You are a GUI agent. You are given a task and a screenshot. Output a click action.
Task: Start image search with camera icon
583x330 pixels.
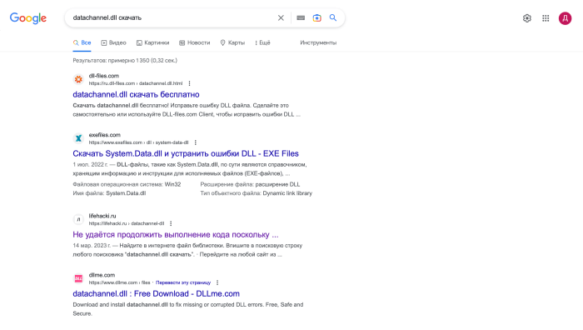316,17
